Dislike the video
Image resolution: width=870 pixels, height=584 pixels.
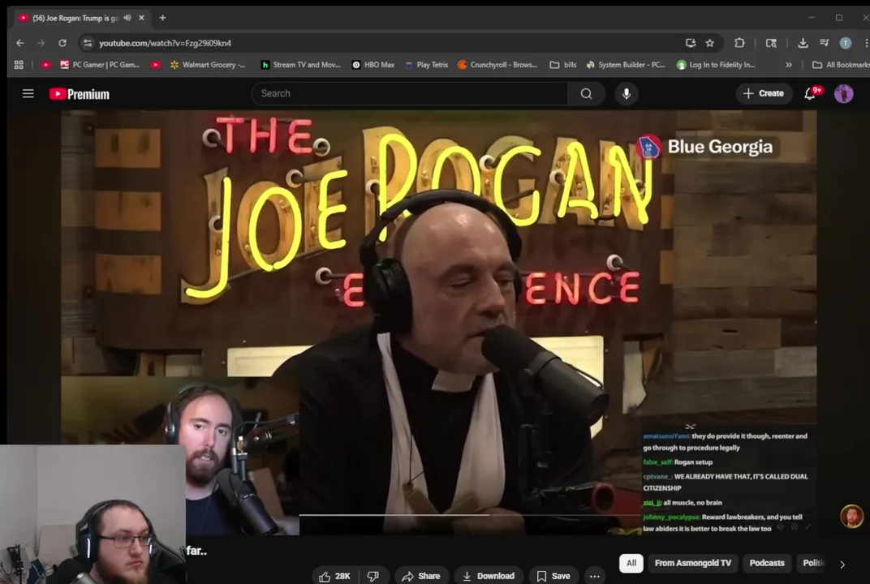click(x=373, y=576)
